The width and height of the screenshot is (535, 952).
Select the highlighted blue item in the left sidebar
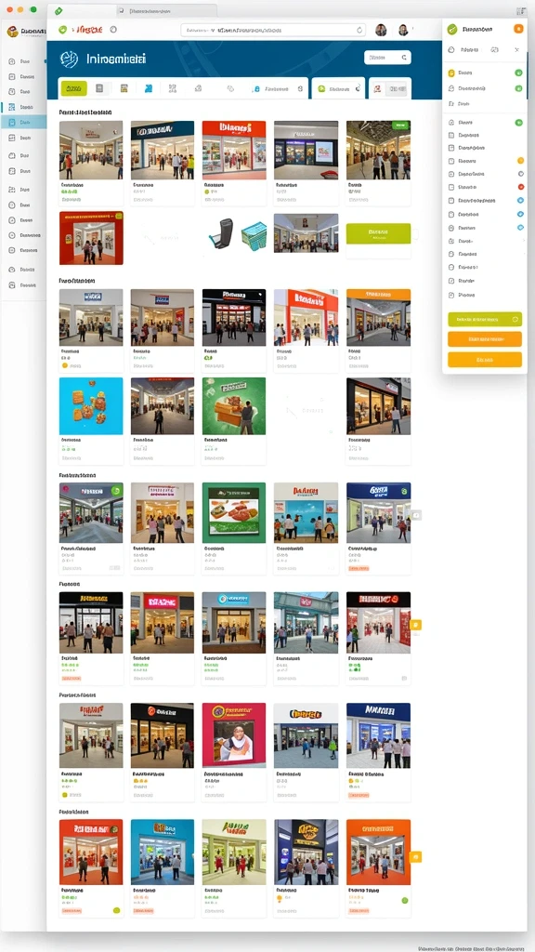23,122
